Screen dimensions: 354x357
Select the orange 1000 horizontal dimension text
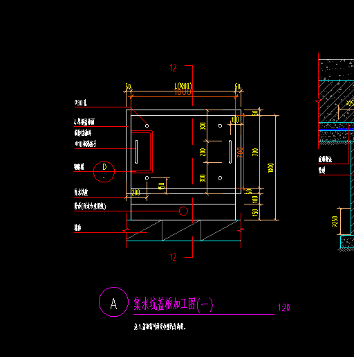[x=183, y=92]
